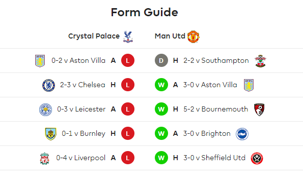Click the Man Utd club crest
Screen dimensions: 303x184
(194, 36)
